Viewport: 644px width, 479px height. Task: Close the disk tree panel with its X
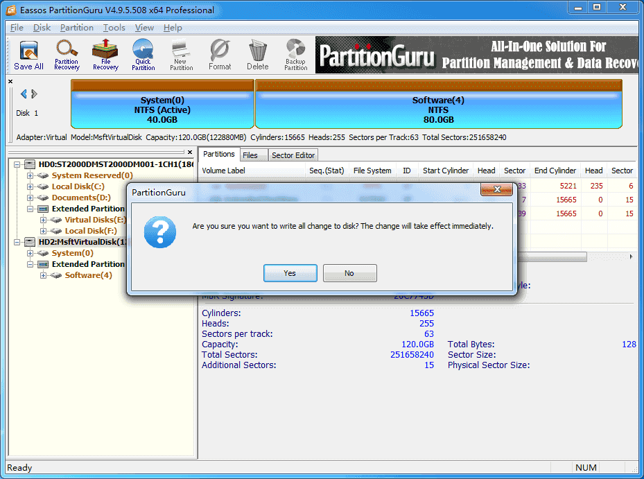[x=190, y=152]
